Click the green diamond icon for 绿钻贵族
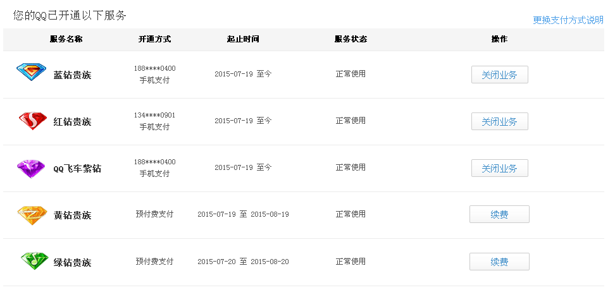 (x=35, y=261)
